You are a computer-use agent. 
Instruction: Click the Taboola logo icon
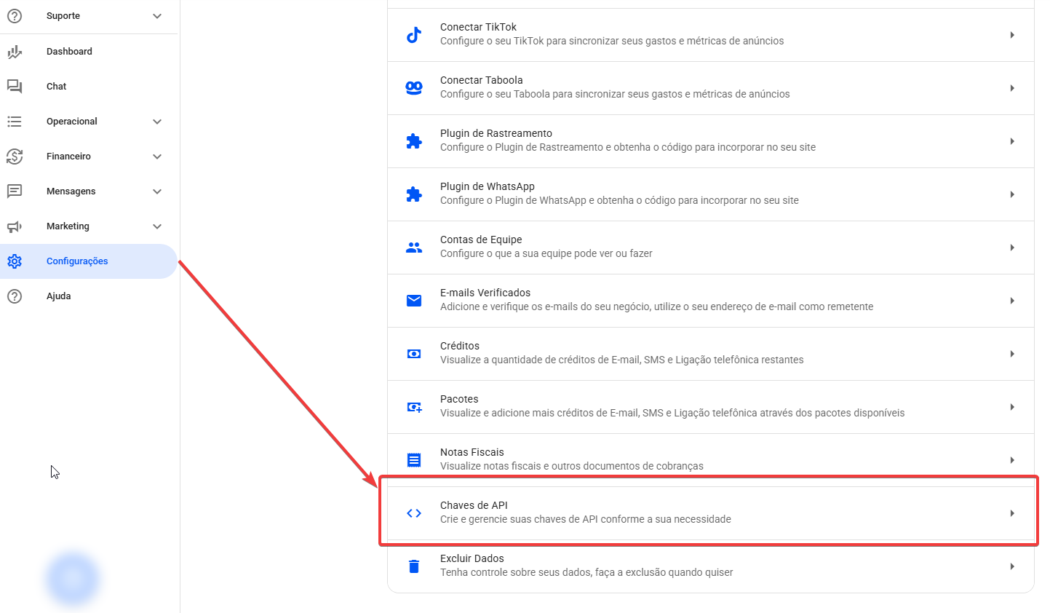(x=414, y=88)
